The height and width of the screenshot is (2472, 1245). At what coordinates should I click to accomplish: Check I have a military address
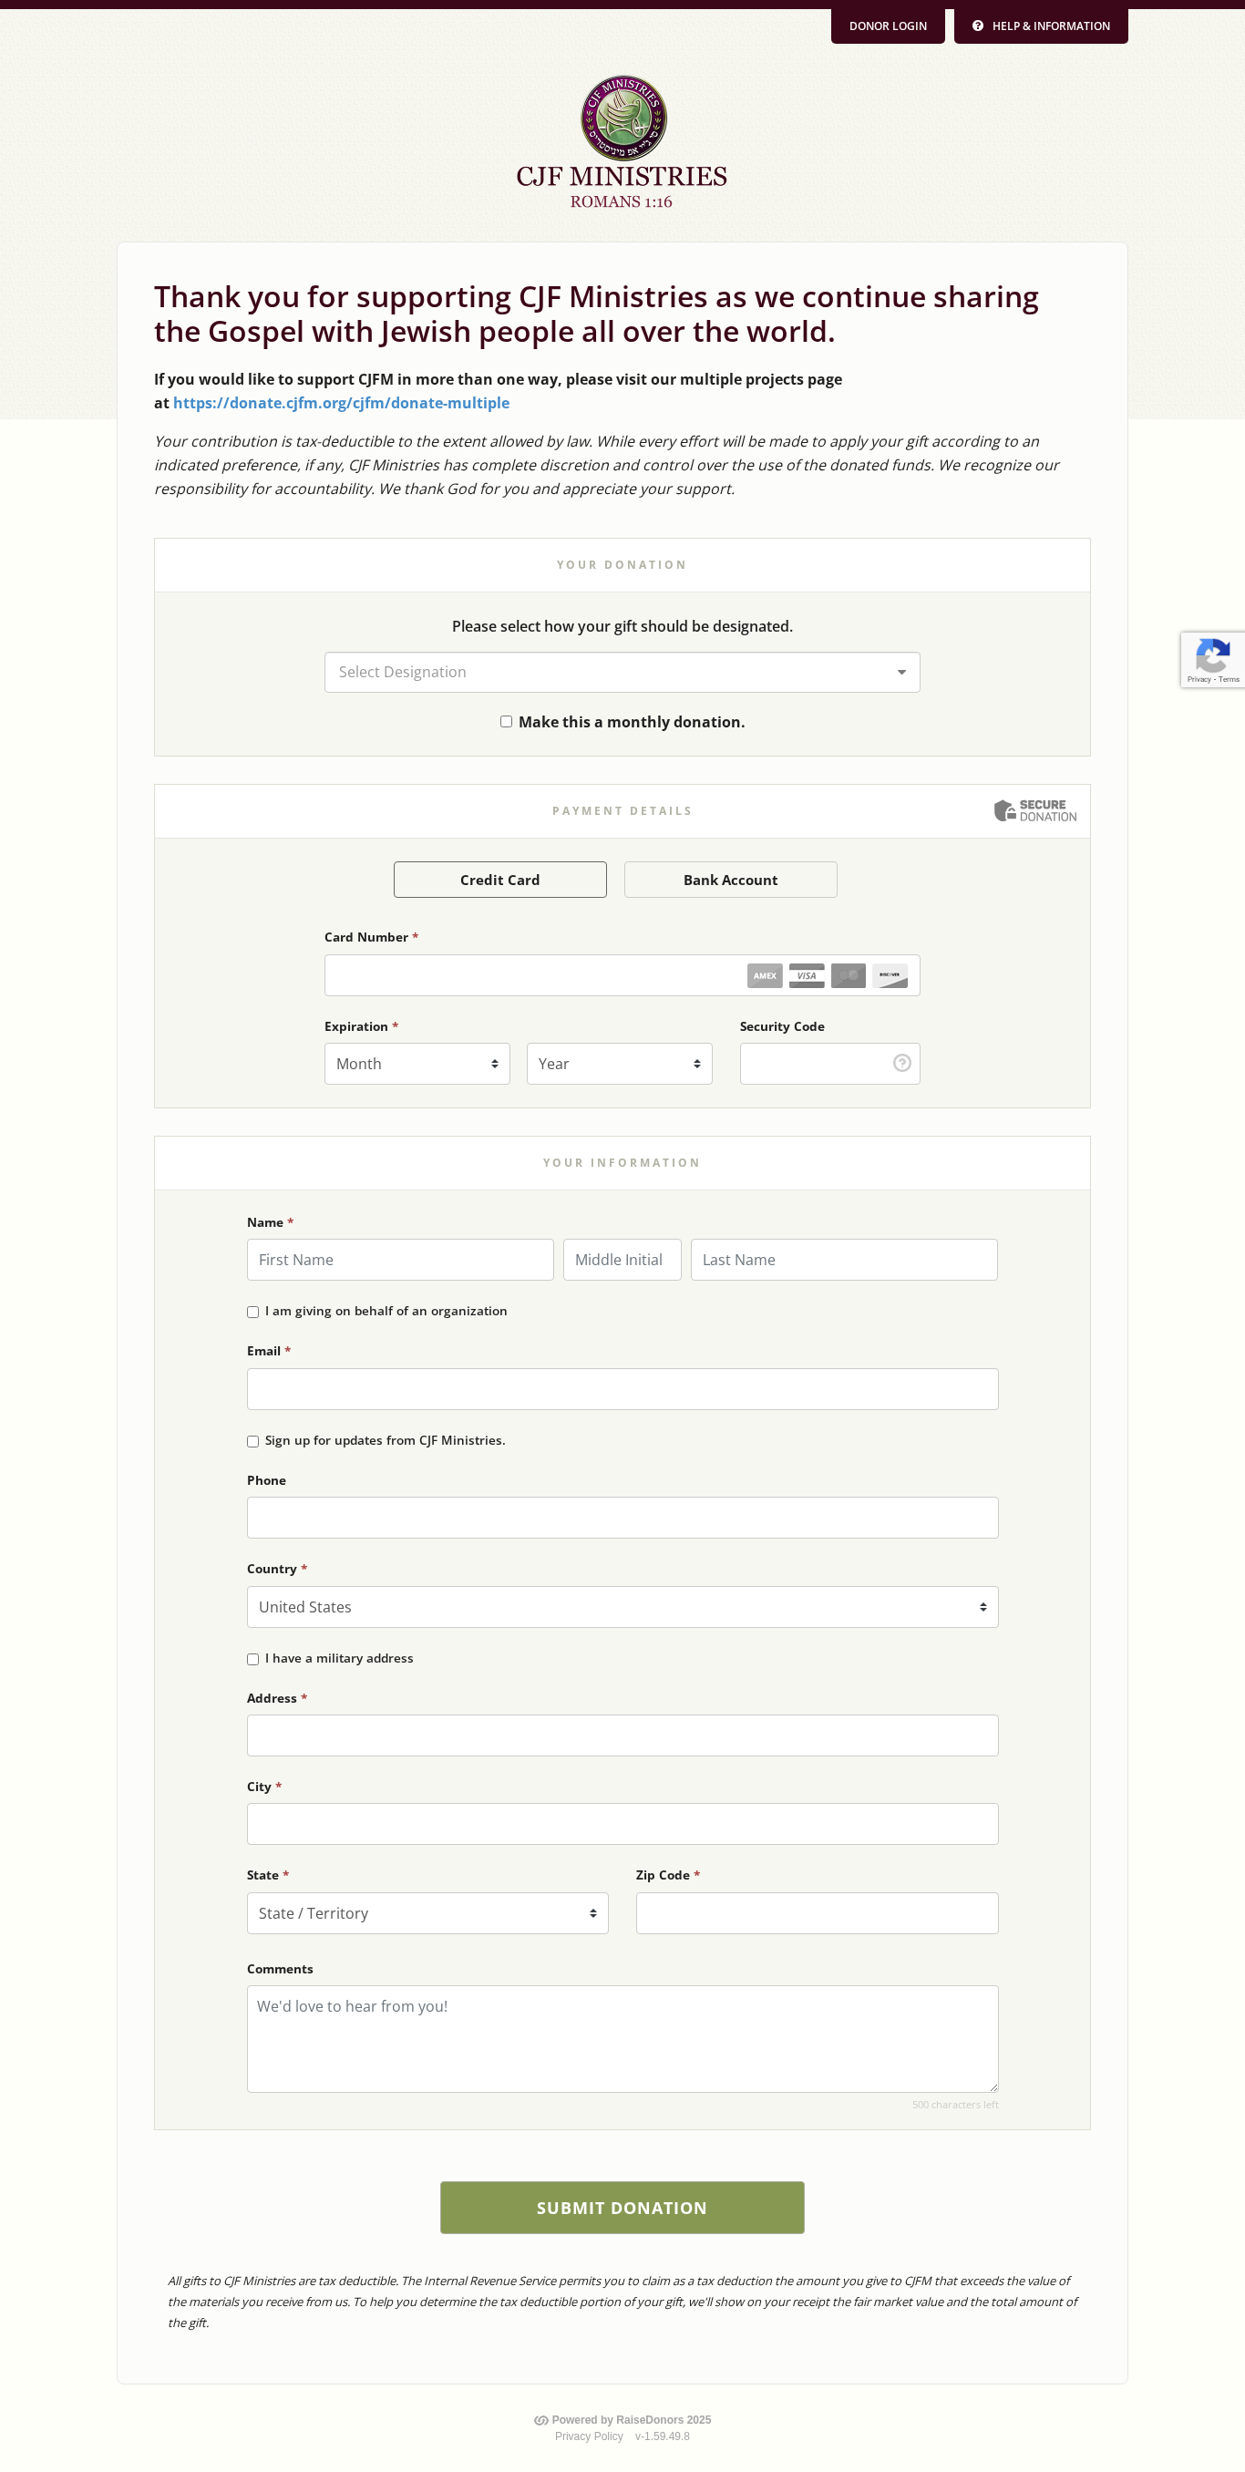(x=252, y=1658)
